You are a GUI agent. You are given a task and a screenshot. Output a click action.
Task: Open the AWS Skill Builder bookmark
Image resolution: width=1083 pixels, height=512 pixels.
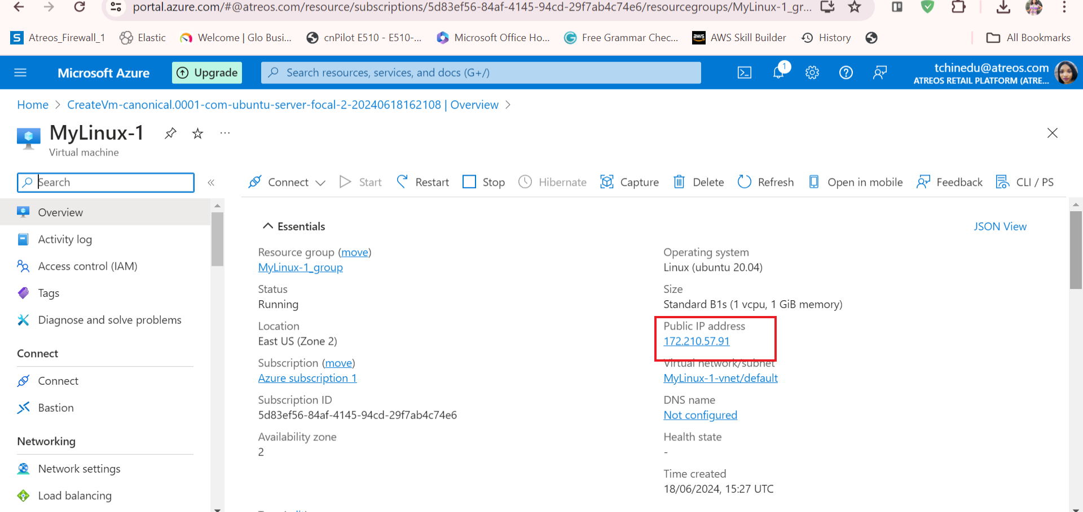[739, 38]
